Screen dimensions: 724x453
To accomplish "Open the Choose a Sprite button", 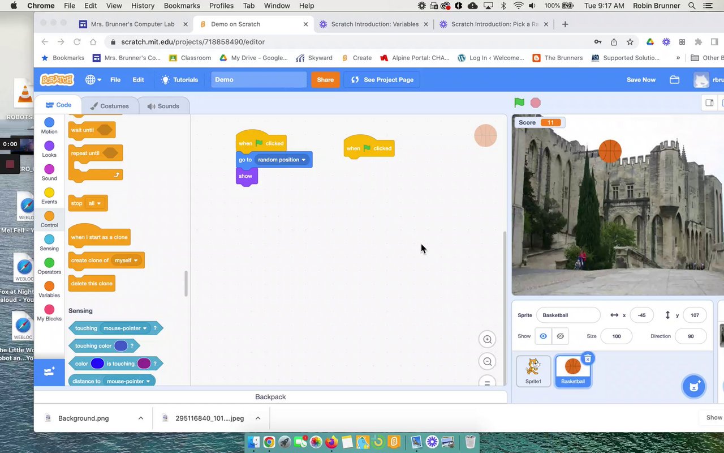I will 693,386.
